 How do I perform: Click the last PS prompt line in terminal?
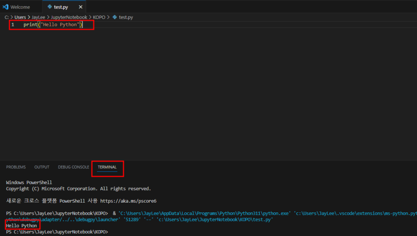pyautogui.click(x=57, y=232)
